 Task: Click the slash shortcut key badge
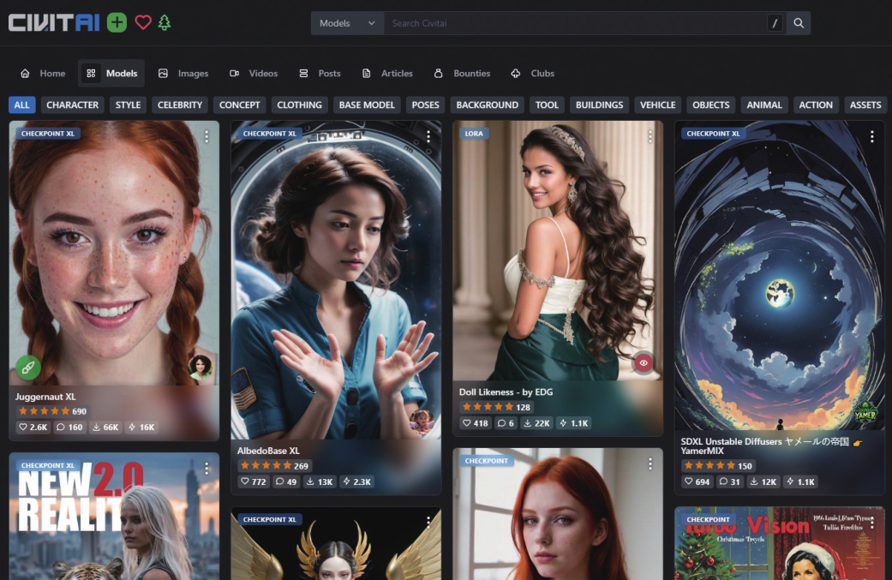[775, 23]
